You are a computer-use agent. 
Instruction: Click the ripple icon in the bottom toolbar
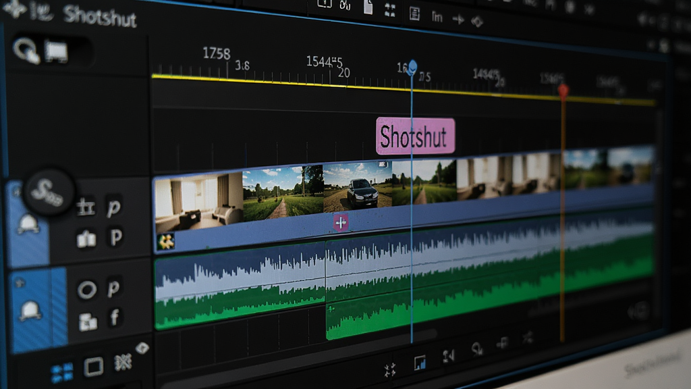[x=477, y=349]
